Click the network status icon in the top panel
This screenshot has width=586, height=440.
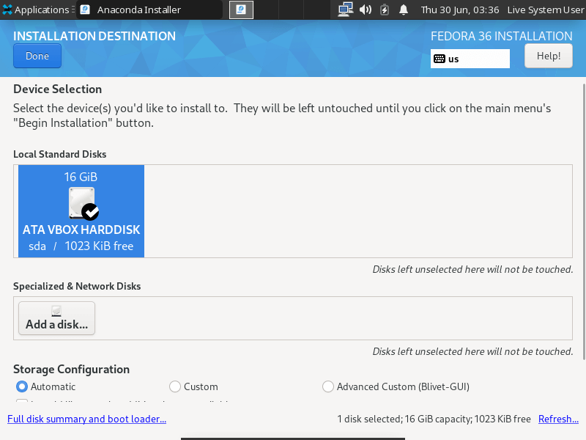(344, 10)
